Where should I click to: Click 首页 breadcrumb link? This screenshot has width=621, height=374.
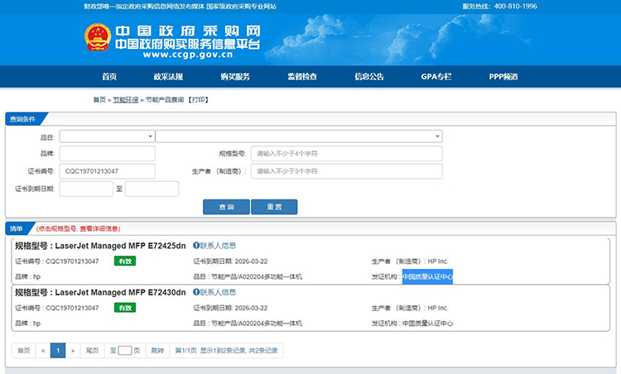[x=99, y=100]
